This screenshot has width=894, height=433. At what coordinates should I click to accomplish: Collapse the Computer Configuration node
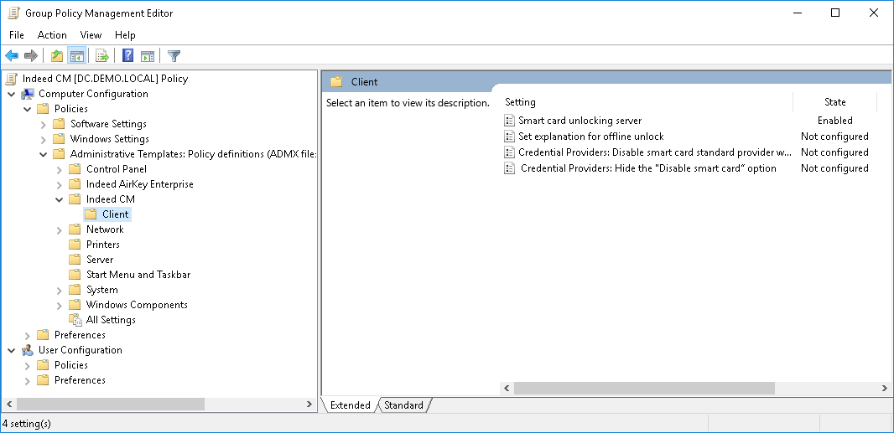tap(12, 94)
